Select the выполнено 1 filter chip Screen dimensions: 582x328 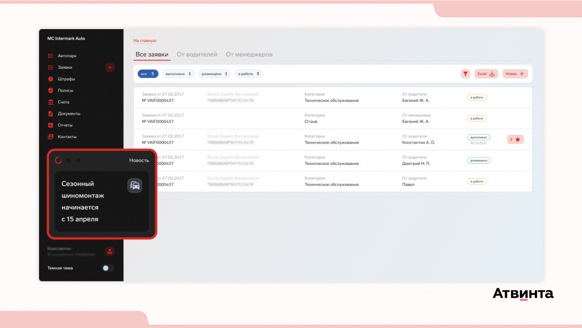pyautogui.click(x=178, y=73)
